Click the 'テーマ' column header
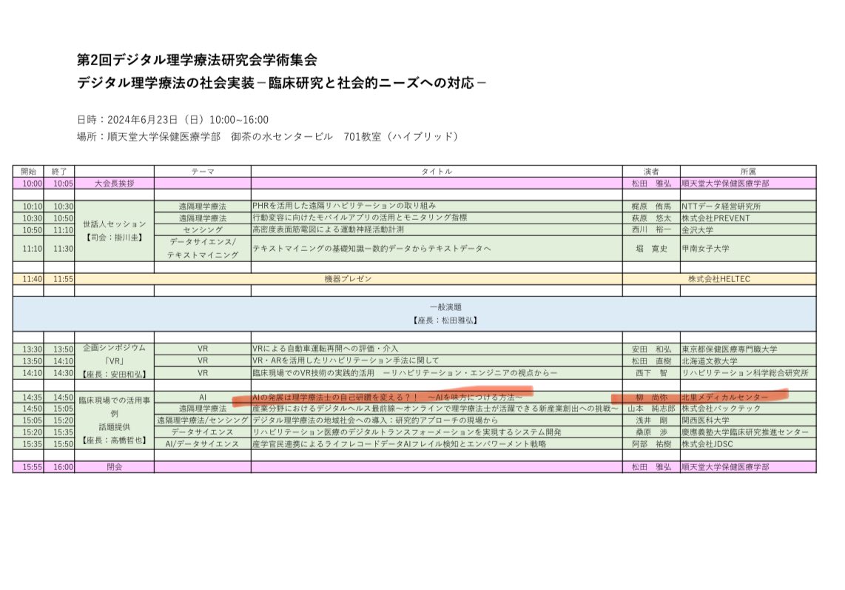 click(203, 172)
